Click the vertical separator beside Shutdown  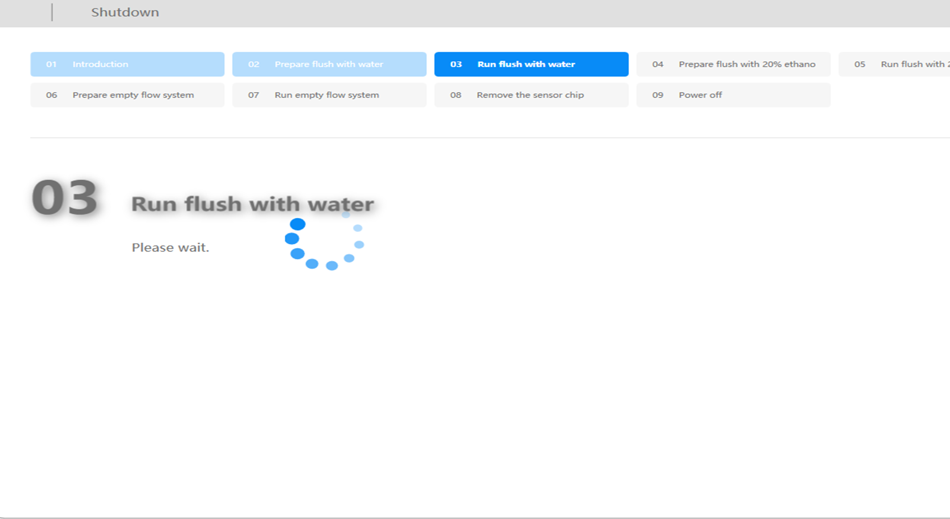point(52,12)
